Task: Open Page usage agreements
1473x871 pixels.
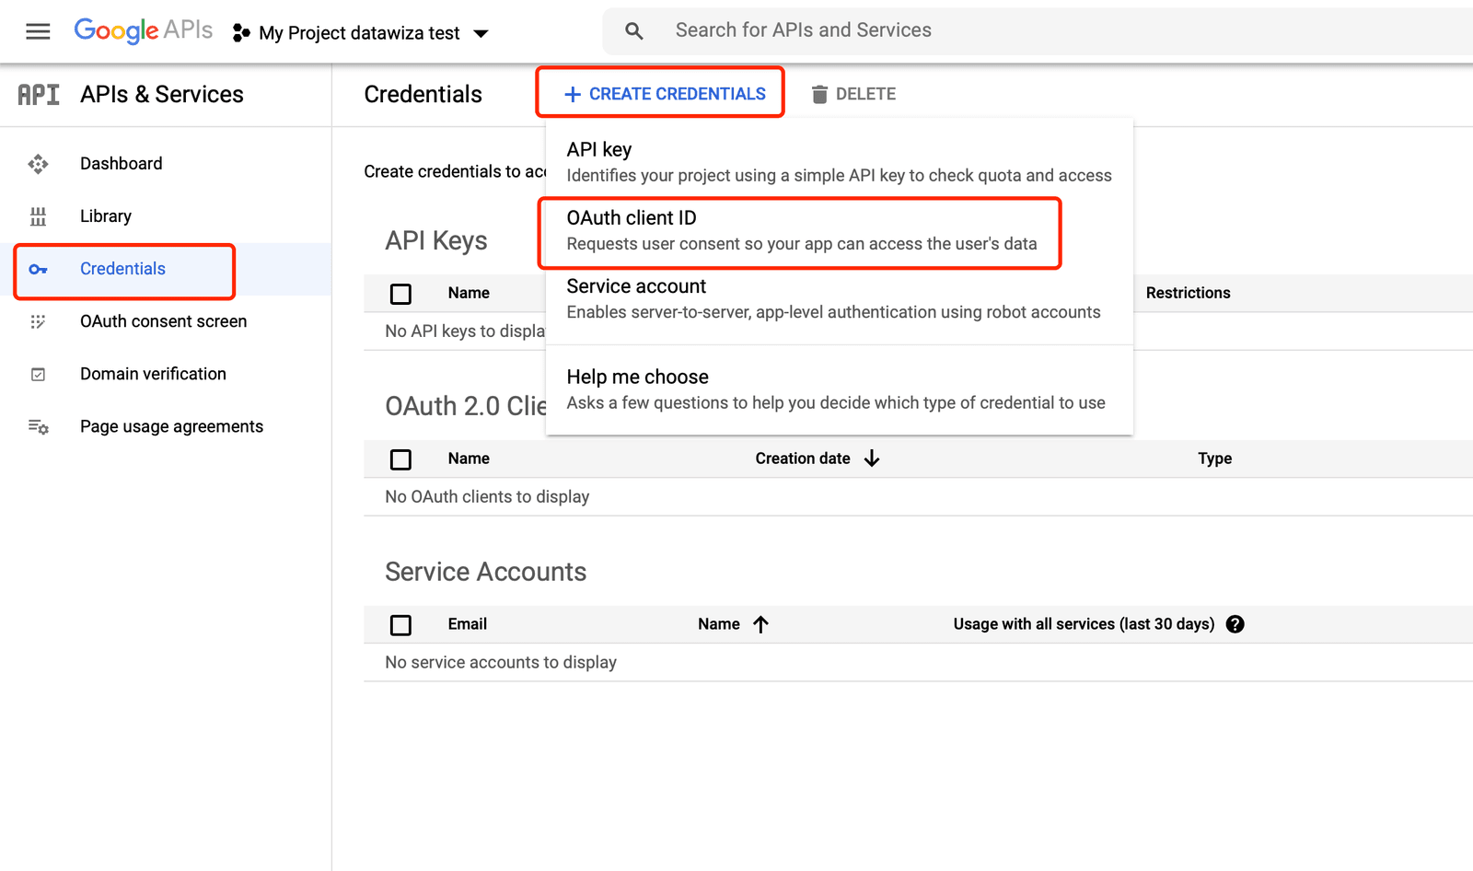Action: click(171, 426)
